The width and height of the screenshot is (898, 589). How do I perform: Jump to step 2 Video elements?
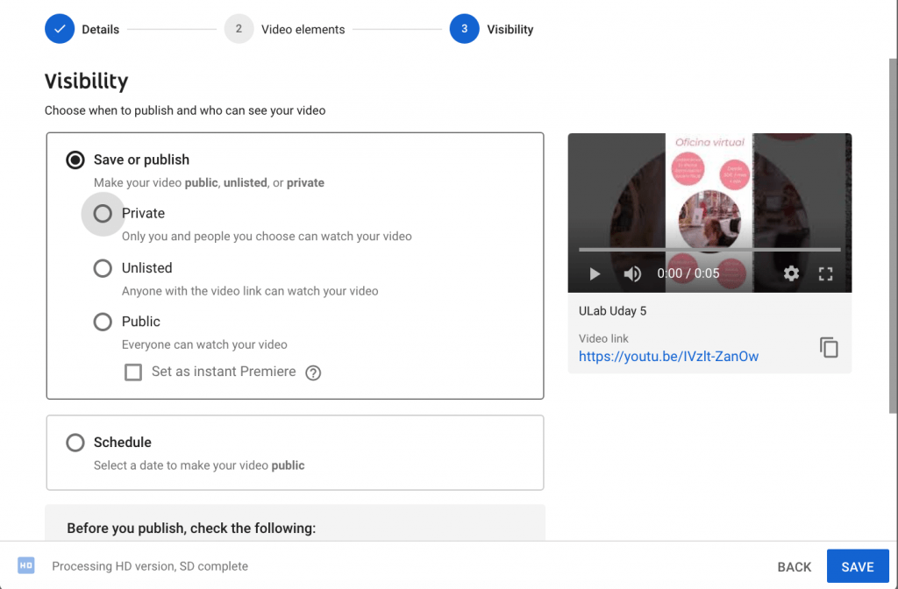[239, 29]
